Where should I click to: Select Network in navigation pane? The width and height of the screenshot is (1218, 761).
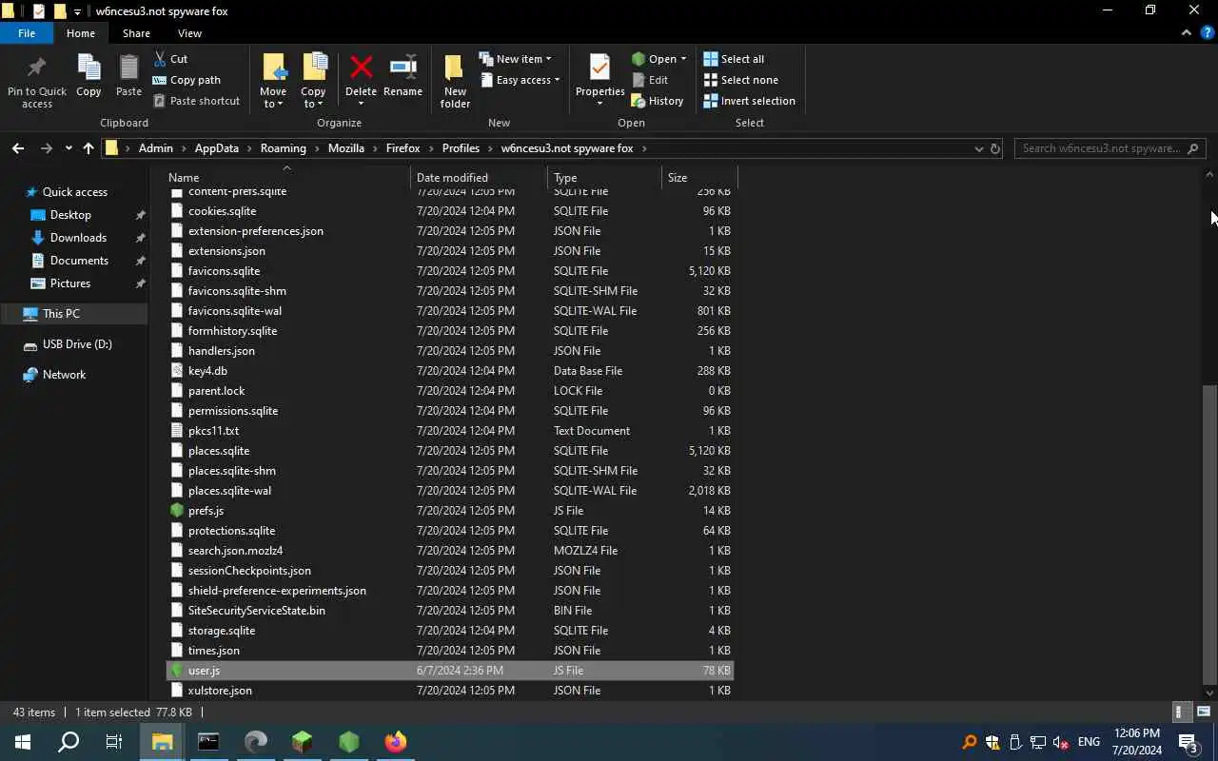pyautogui.click(x=64, y=375)
